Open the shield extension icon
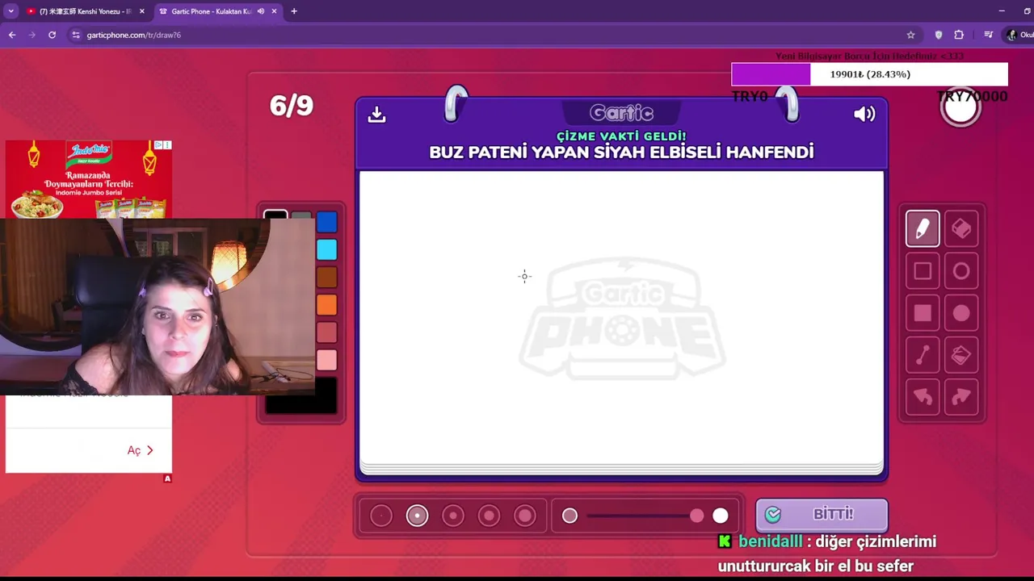 938,35
